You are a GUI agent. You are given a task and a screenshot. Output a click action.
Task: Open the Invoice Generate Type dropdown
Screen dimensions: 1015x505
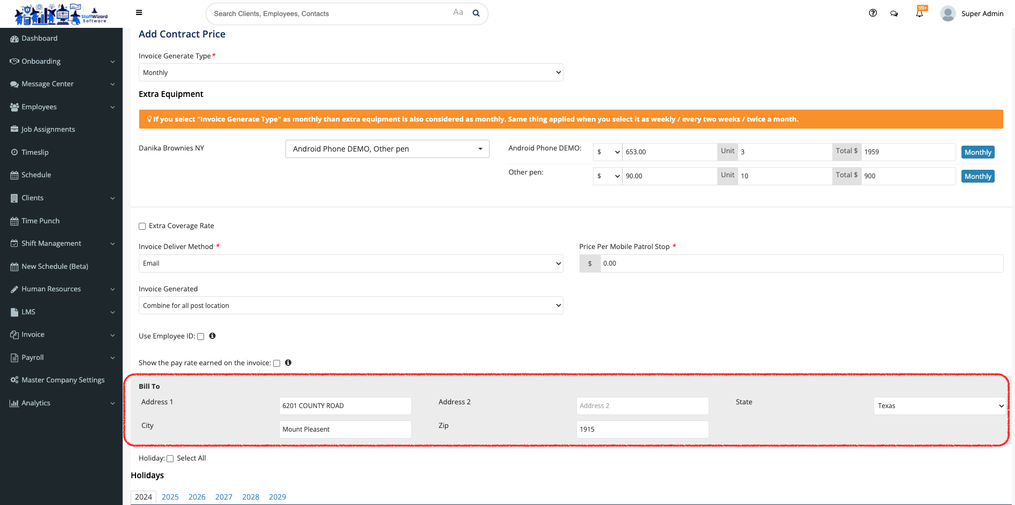pyautogui.click(x=351, y=72)
